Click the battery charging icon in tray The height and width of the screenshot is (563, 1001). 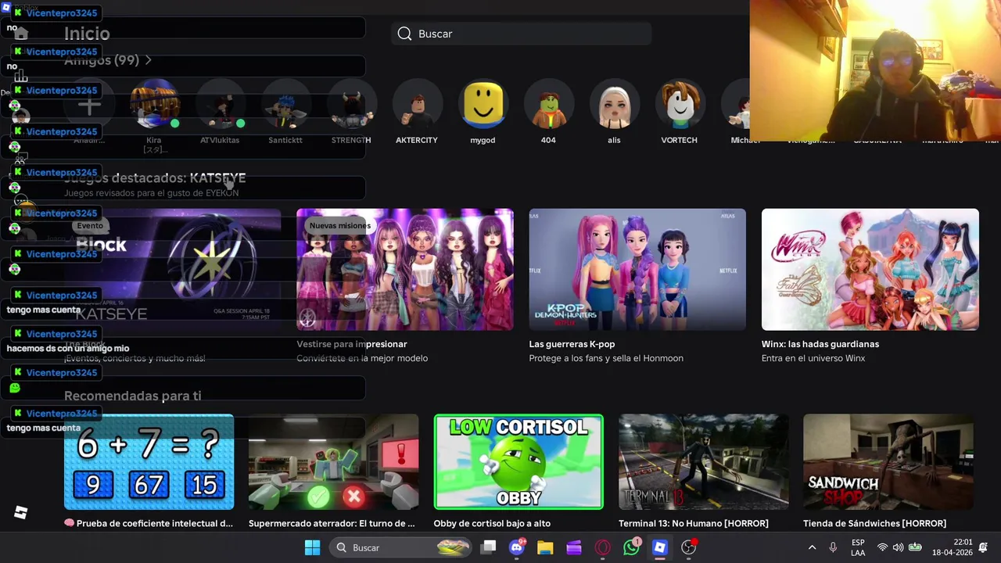(914, 547)
